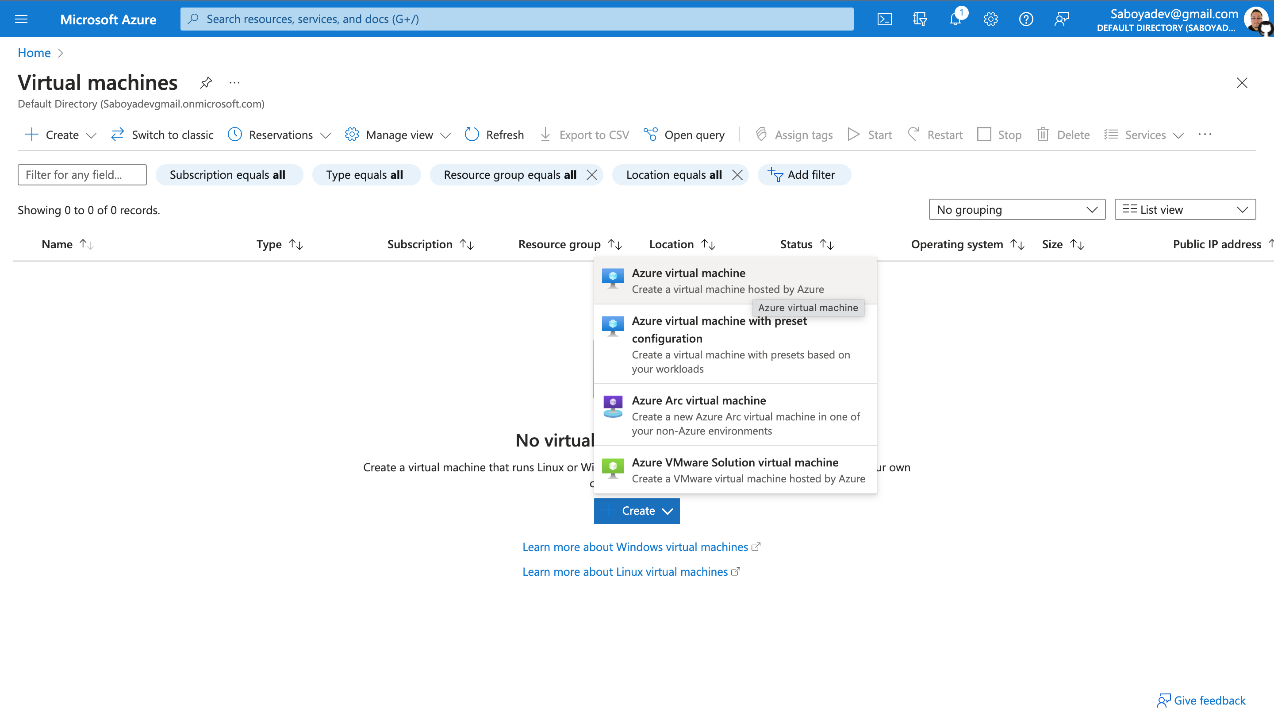Click the feedback icon in top bar
Screen dimensions: 1274x728
pyautogui.click(x=1061, y=19)
